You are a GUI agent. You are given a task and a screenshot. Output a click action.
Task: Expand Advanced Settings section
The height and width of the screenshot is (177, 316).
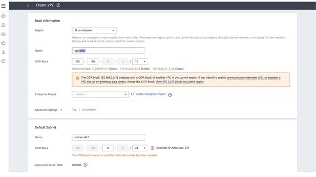(x=48, y=110)
